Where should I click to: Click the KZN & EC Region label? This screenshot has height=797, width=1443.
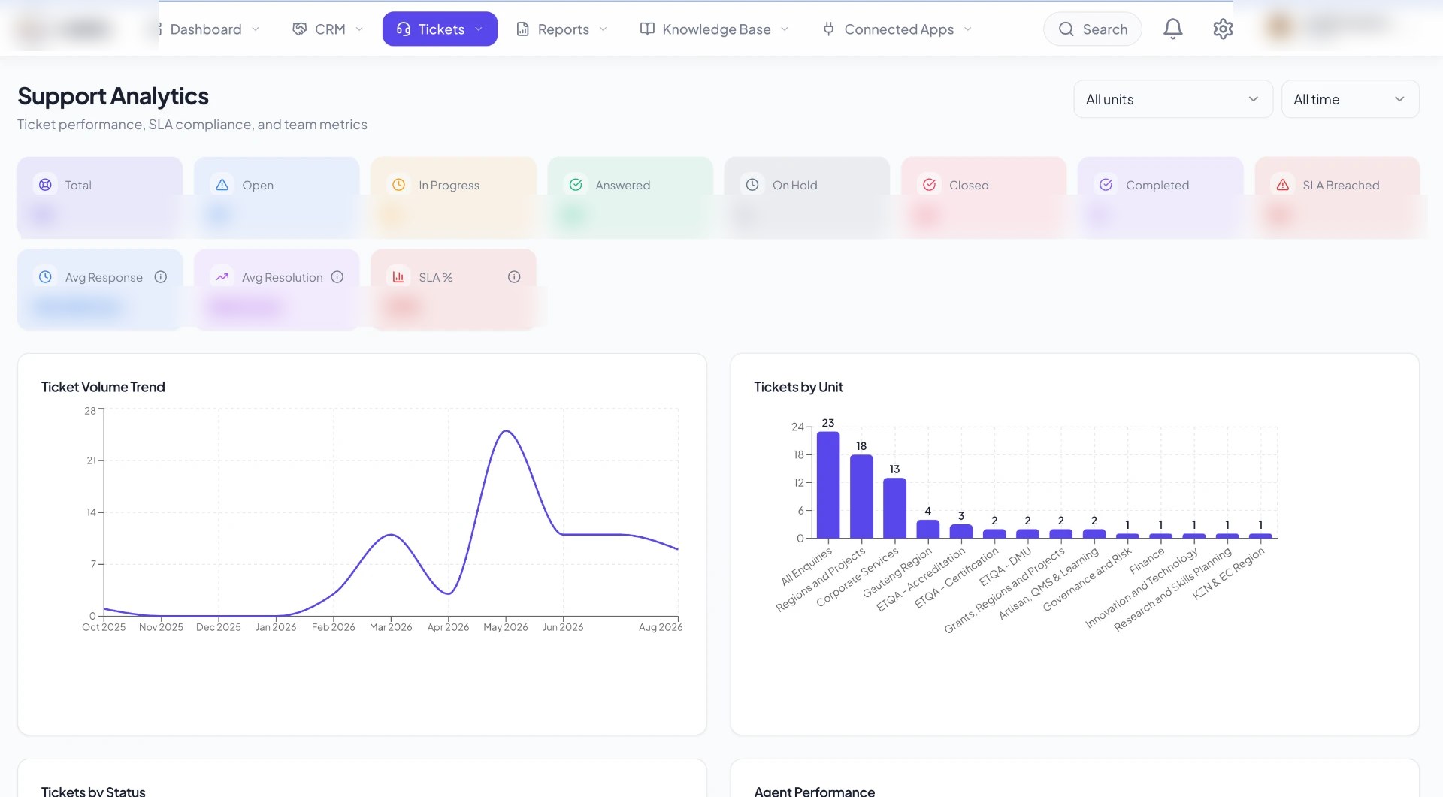click(1228, 572)
